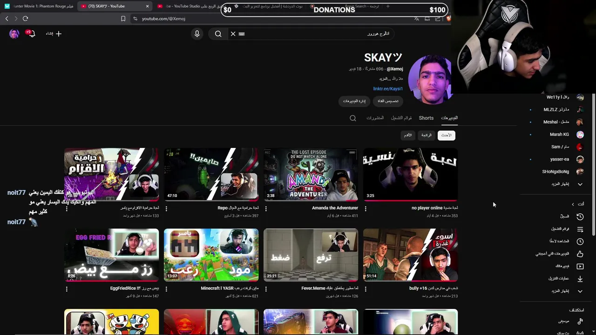Select the Latest sort chip

coord(447,135)
